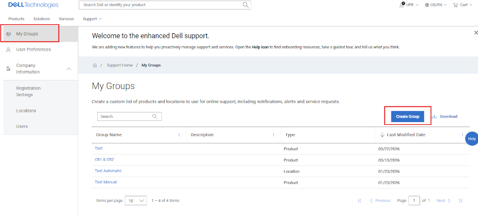Click the groups Search input field

129,116
